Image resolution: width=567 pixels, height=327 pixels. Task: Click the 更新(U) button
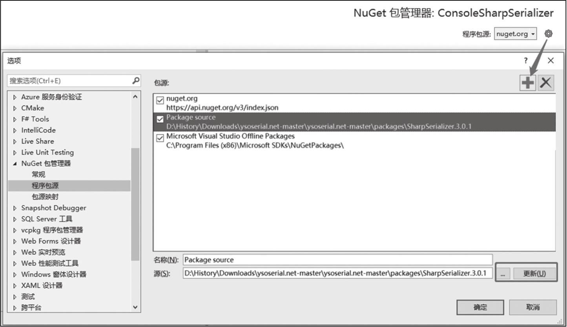pyautogui.click(x=534, y=274)
